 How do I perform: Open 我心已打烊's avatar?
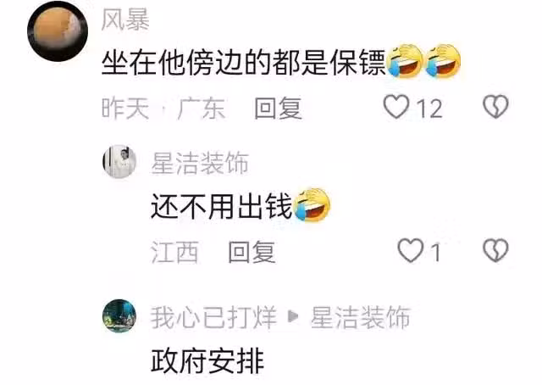(119, 316)
